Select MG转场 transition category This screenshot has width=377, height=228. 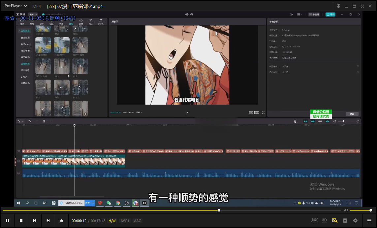(25, 70)
